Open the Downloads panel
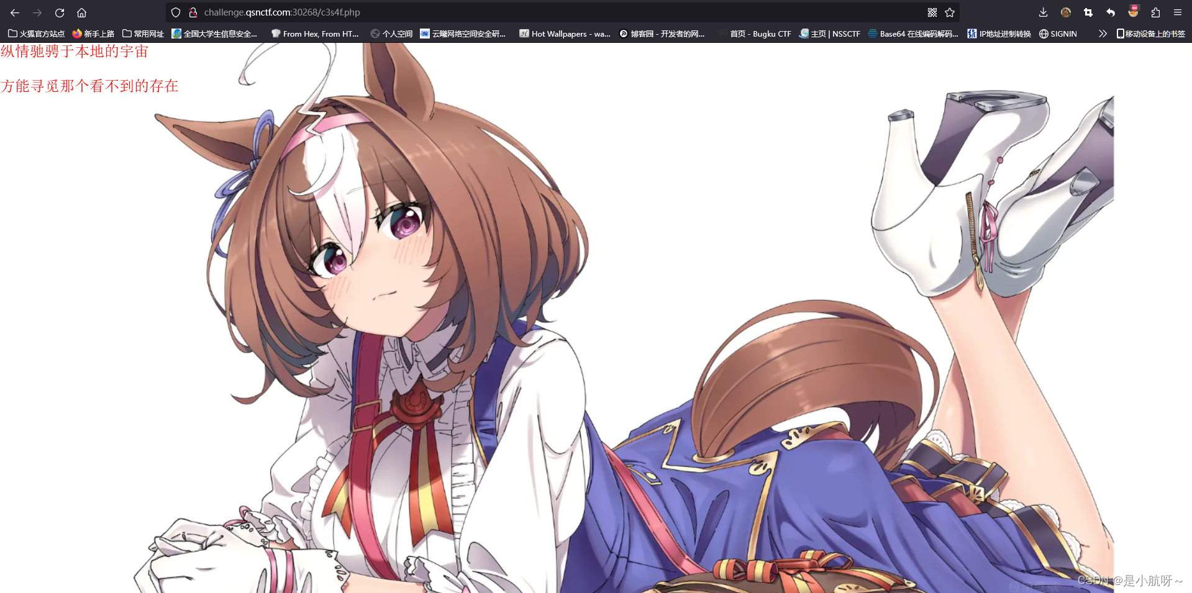Image resolution: width=1192 pixels, height=593 pixels. coord(1043,12)
